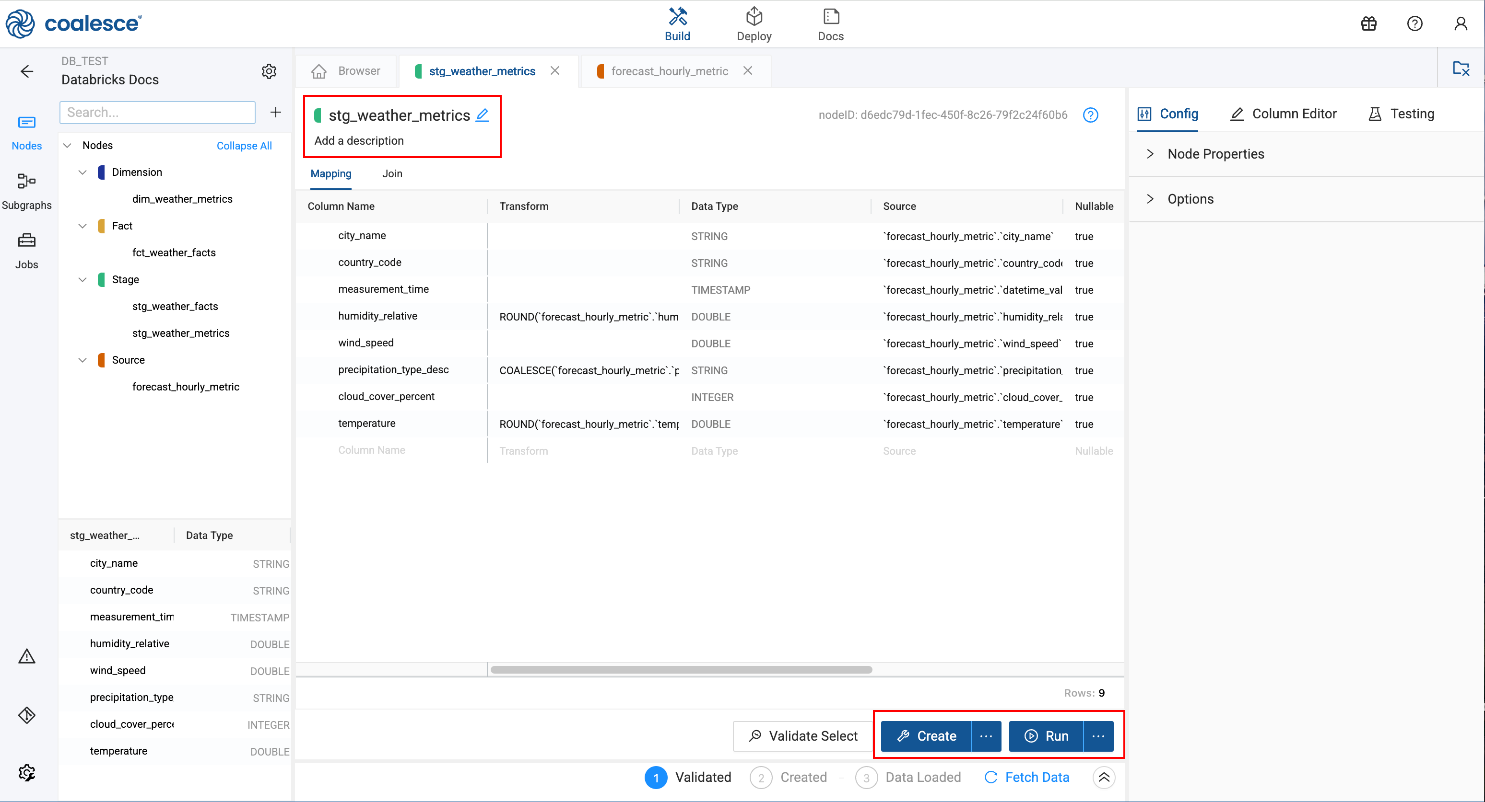Click the Nullable column header
1485x802 pixels.
(1094, 206)
